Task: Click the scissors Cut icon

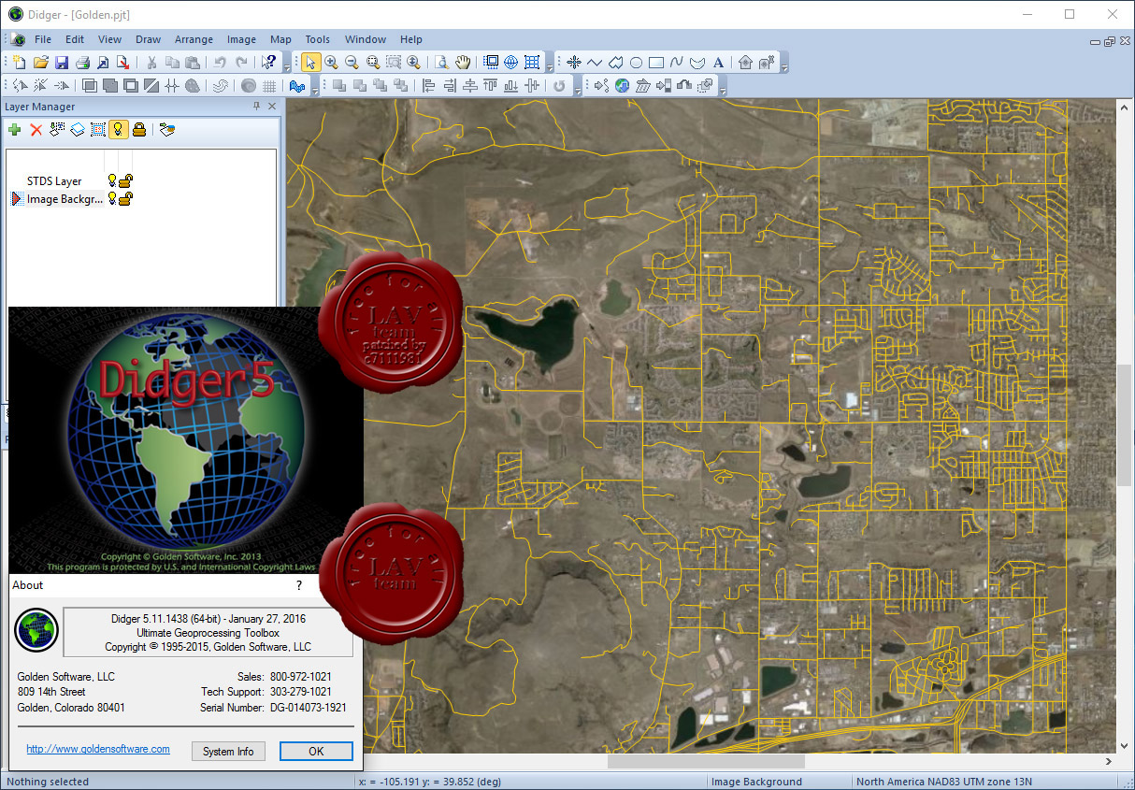Action: pos(151,63)
